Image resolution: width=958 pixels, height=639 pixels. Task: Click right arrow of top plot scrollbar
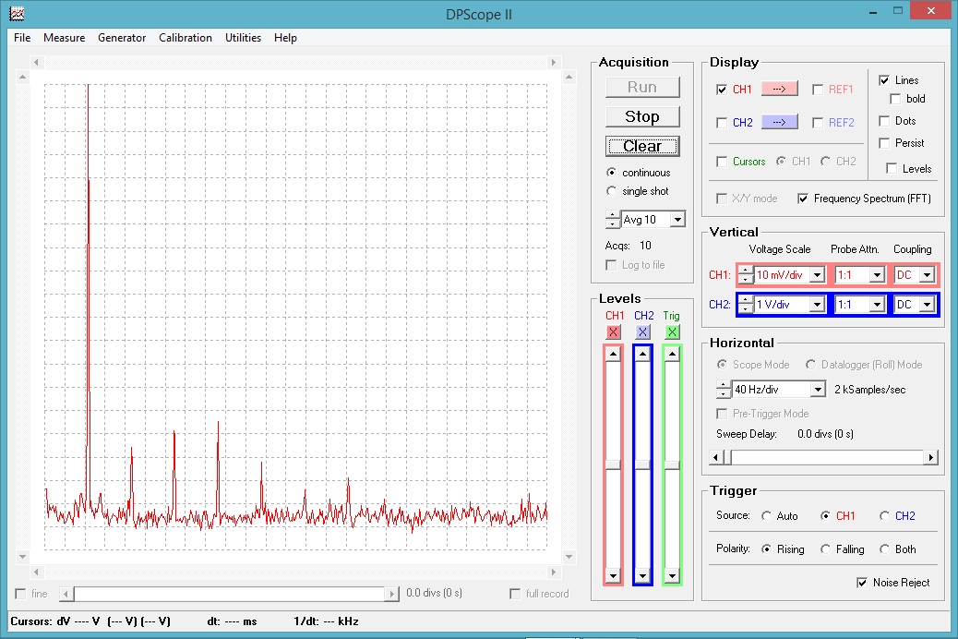(553, 63)
